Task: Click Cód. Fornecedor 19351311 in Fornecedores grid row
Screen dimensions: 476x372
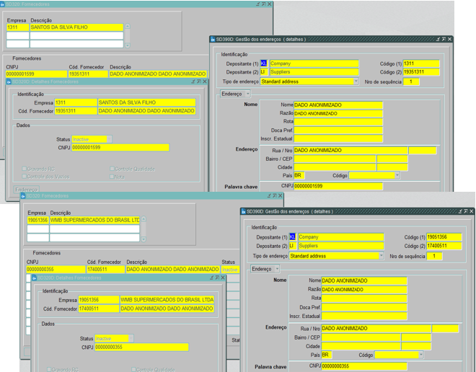Action: point(88,74)
